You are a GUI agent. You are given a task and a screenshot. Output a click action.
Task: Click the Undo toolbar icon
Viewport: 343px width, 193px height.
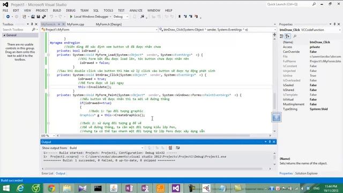[51, 17]
